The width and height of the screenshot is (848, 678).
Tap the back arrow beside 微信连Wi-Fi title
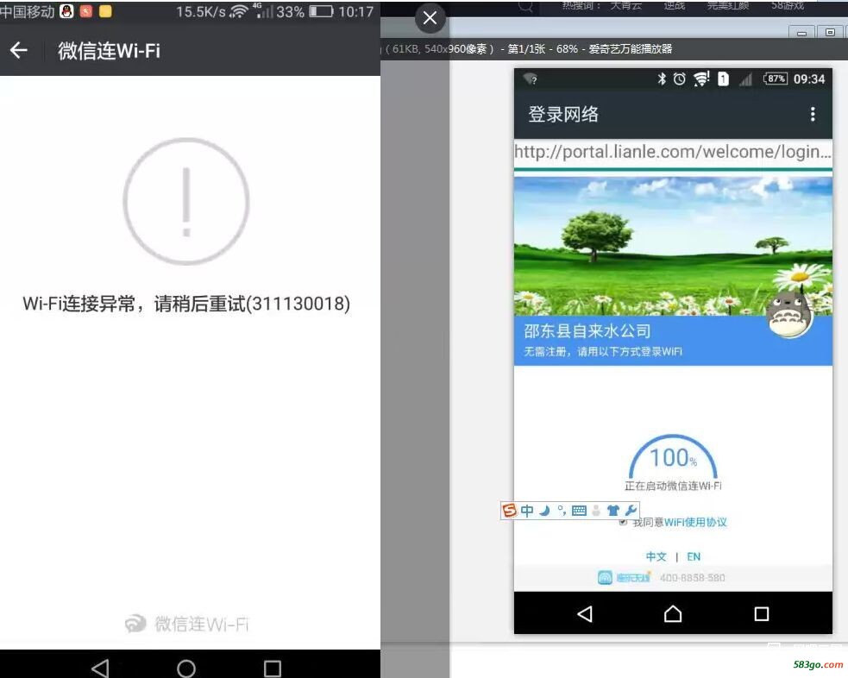(x=18, y=50)
